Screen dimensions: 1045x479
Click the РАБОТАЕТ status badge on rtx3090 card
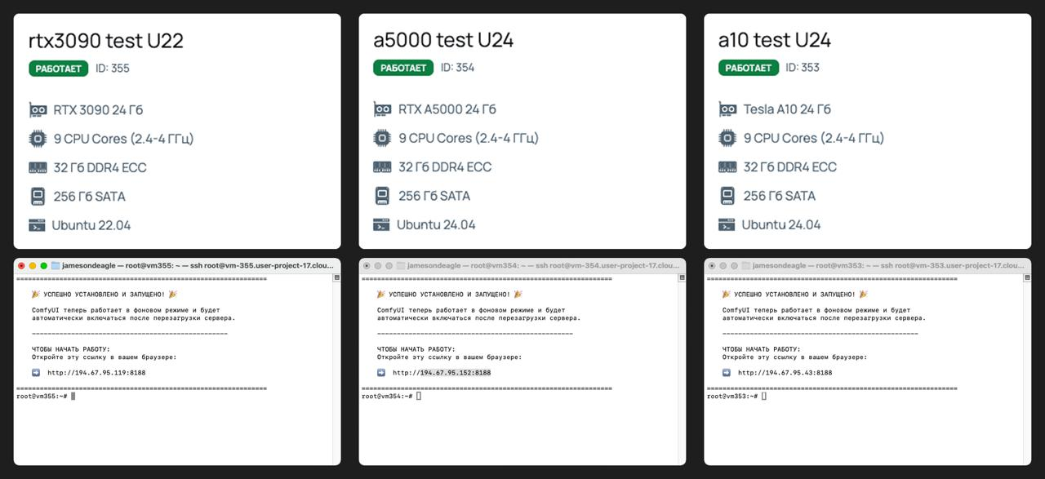pos(59,69)
